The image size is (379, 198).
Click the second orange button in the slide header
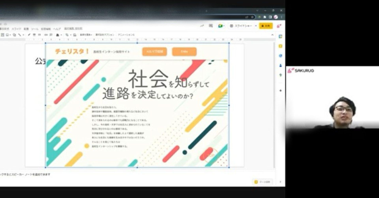click(x=184, y=52)
